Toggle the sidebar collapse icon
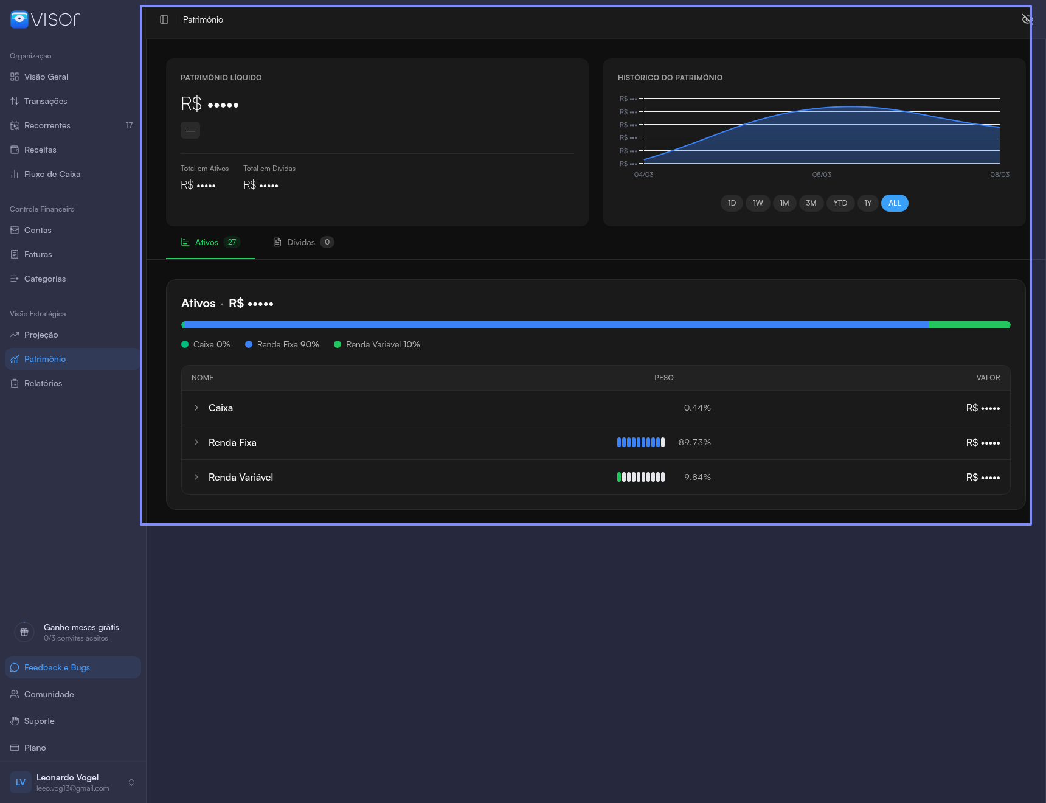Screen dimensions: 1046x803 [164, 19]
